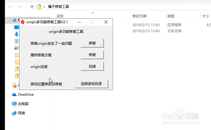Viewport: 211px width, 130px height.
Task: Open Documents icon in sidebar
Action: [17, 41]
